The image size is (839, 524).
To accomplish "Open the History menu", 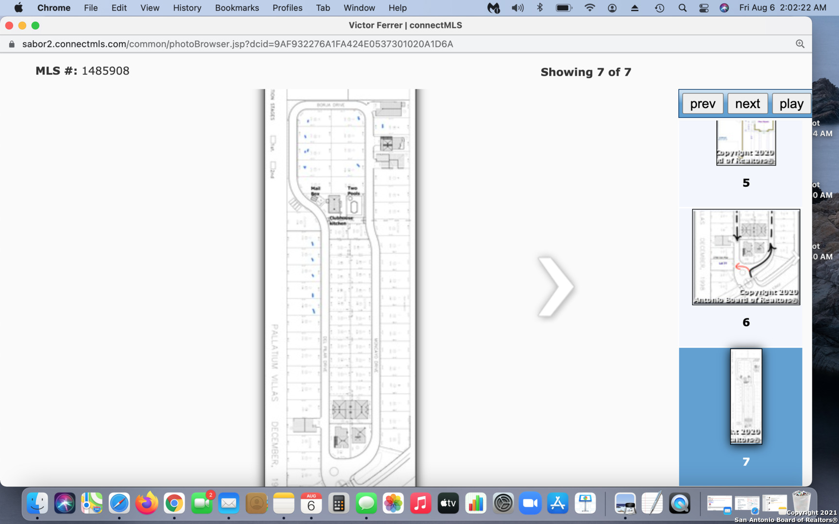I will tap(187, 8).
